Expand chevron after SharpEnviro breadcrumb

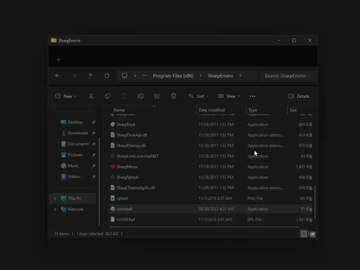[240, 76]
